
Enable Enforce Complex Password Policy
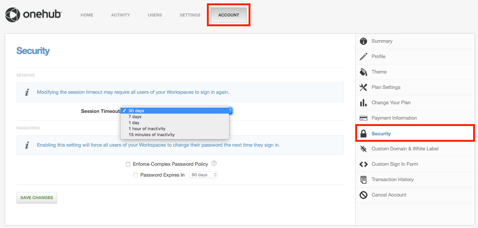(x=128, y=164)
